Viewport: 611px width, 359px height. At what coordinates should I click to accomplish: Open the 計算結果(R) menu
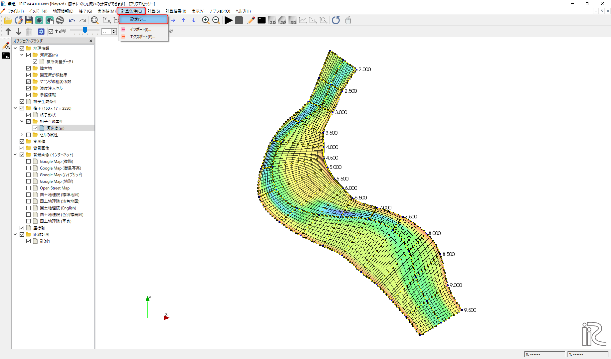pyautogui.click(x=176, y=11)
